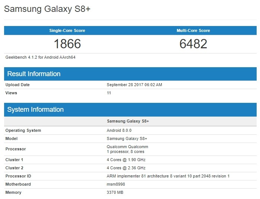
Task: Click the '3370 MB' memory value
Action: tap(115, 192)
